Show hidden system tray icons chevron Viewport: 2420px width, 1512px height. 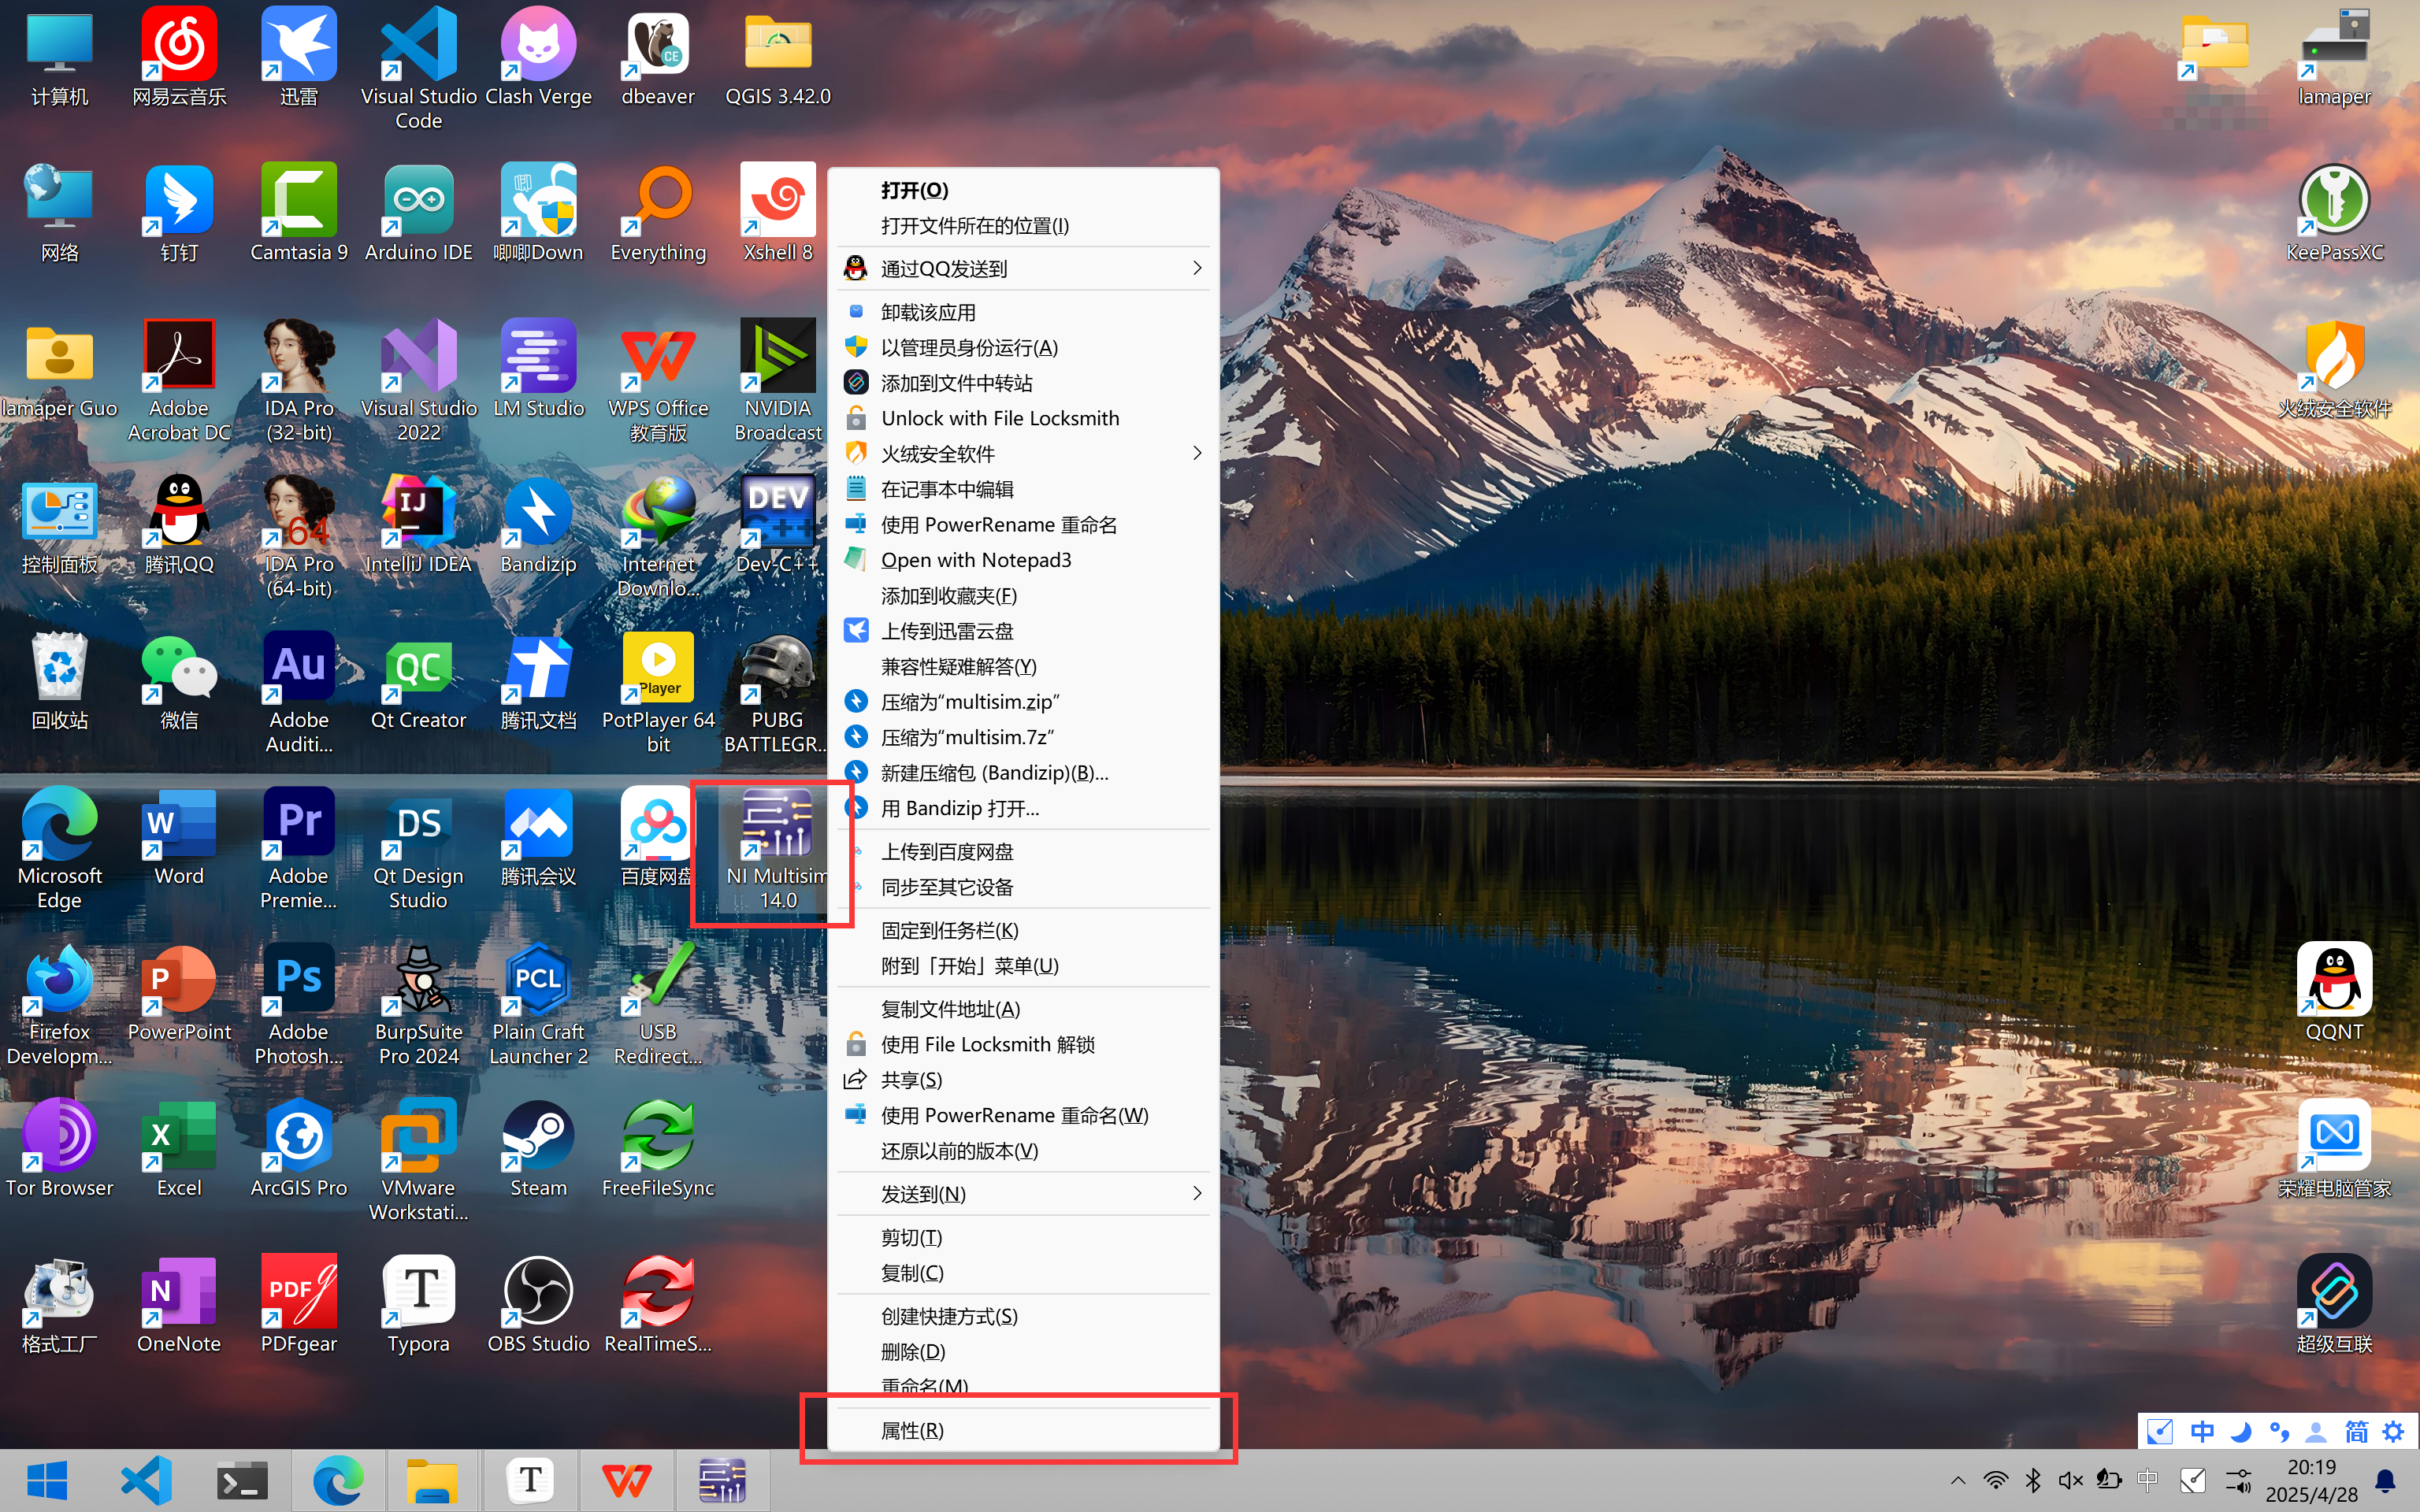point(1958,1481)
